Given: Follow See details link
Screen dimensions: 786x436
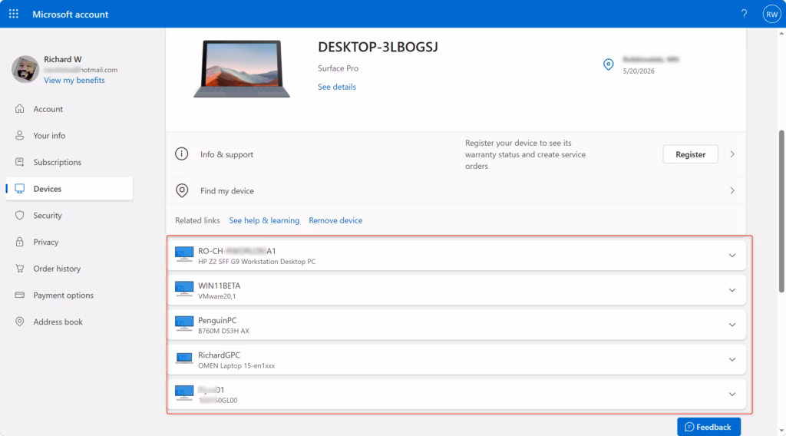Looking at the screenshot, I should coord(336,87).
